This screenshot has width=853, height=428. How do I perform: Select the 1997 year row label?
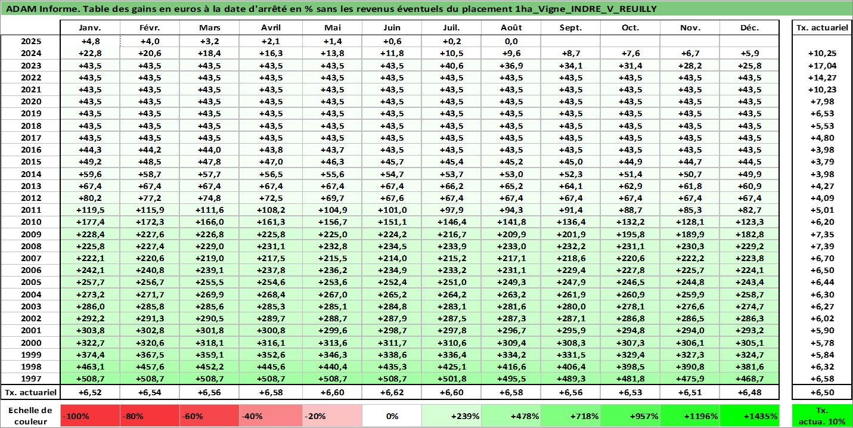(31, 379)
